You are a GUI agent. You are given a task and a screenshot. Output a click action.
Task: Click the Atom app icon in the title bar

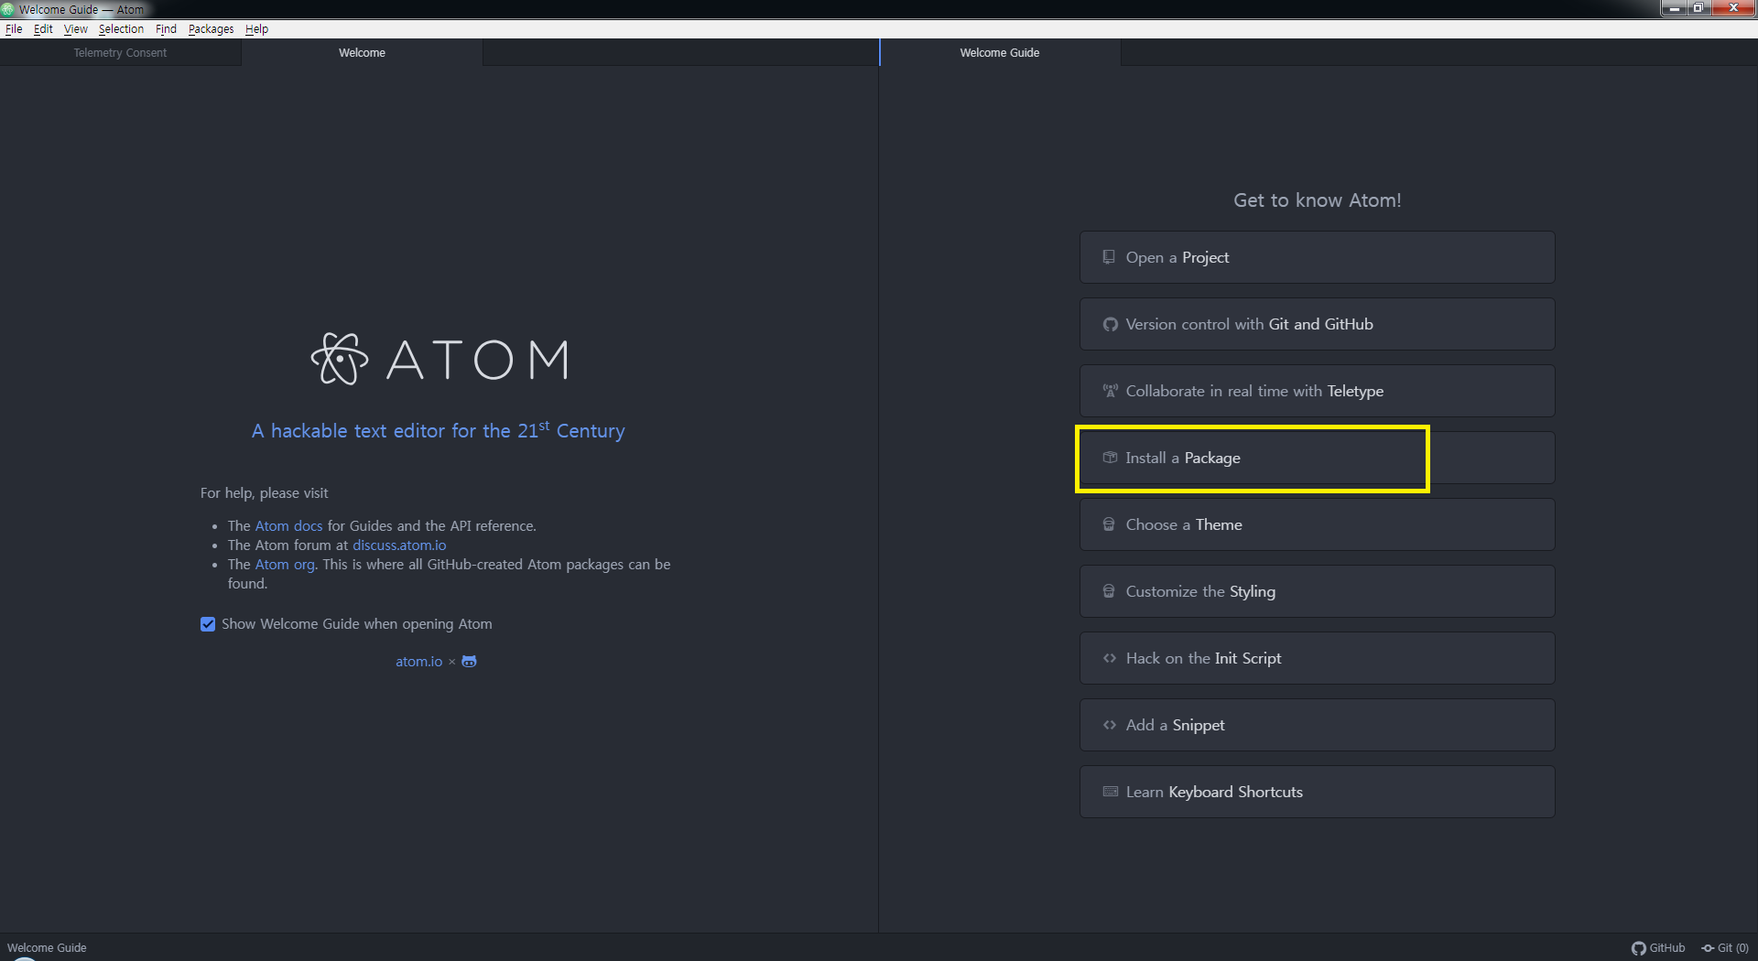tap(7, 9)
